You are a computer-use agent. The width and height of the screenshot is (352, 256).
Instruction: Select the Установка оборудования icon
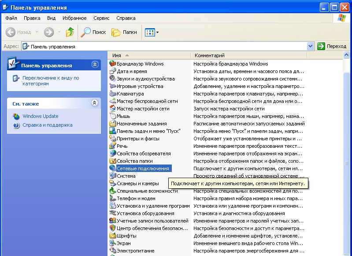[x=112, y=213]
